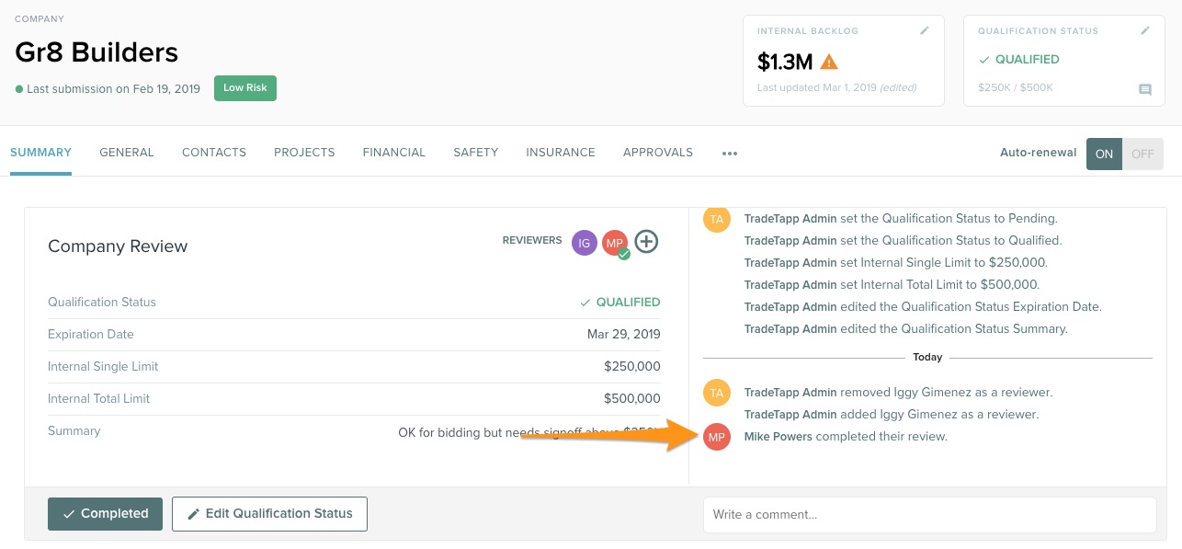Expand more tabs with the ellipsis
Screen dimensions: 1182x549
pyautogui.click(x=730, y=154)
